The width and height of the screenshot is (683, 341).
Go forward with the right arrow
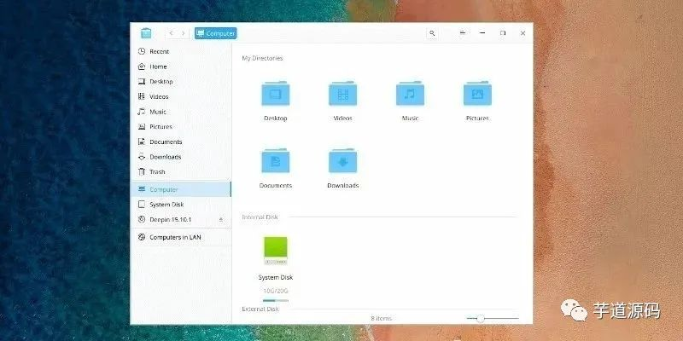(184, 33)
